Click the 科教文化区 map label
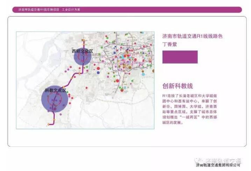Screen dimensions: 251x171 [55, 90]
